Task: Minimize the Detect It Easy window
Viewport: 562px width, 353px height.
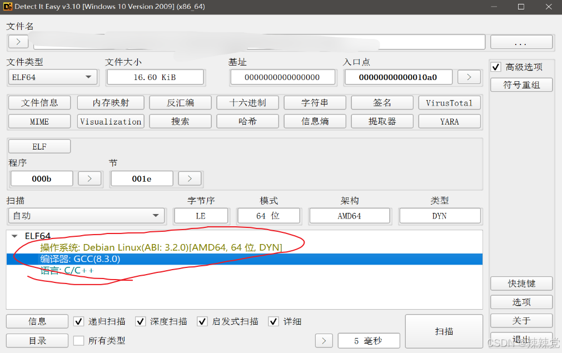Action: coord(494,7)
